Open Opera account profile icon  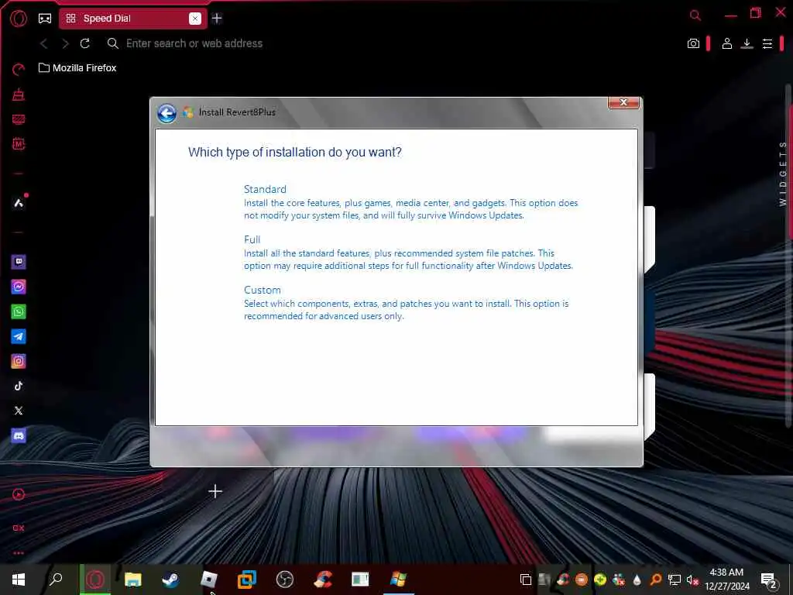[x=726, y=43]
